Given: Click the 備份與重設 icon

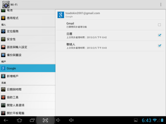Looking at the screenshot, I should (3, 55).
